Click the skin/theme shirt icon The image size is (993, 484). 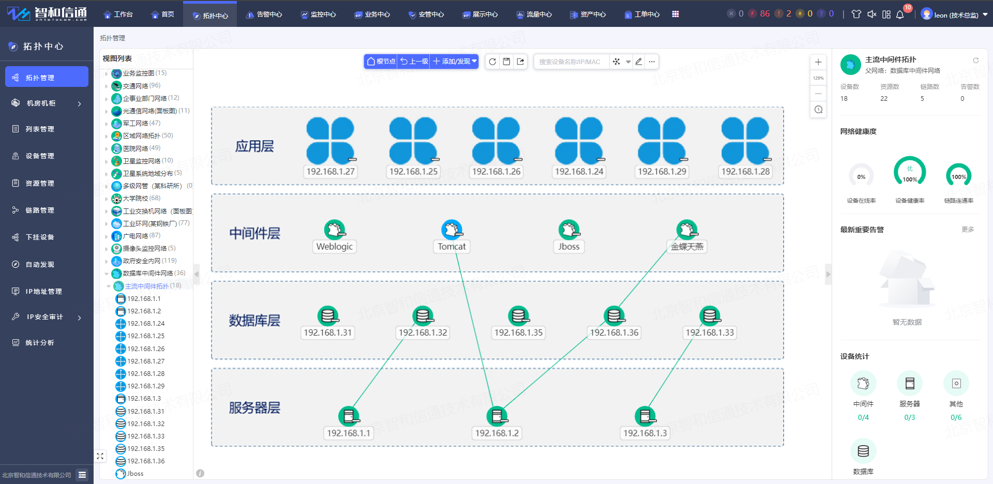click(x=856, y=14)
